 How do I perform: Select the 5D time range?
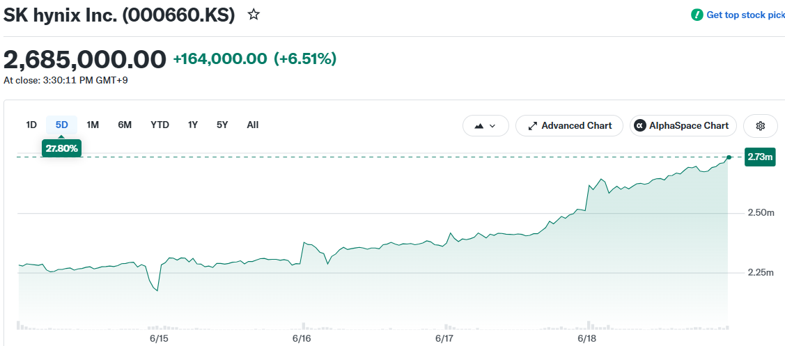61,125
